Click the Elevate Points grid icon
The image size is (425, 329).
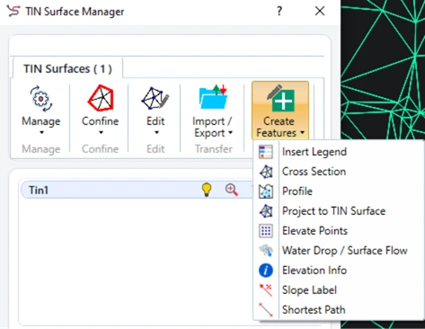[266, 231]
